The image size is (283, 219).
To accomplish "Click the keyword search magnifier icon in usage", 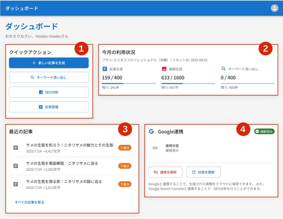I will click(x=224, y=69).
